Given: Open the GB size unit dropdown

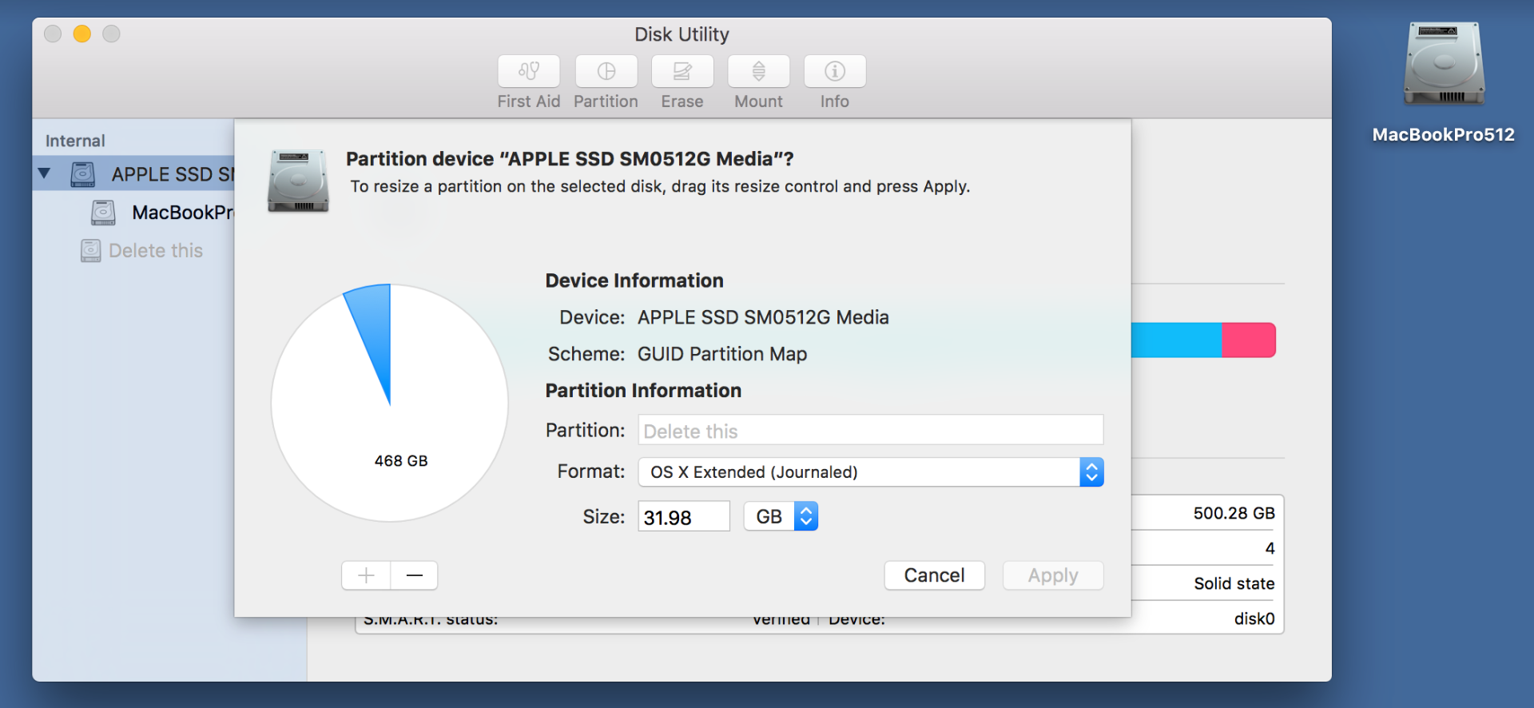Looking at the screenshot, I should click(x=781, y=516).
